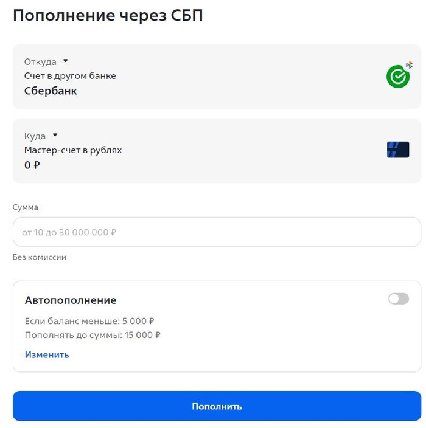
Task: Click the green Sberbank logo icon
Action: point(397,77)
